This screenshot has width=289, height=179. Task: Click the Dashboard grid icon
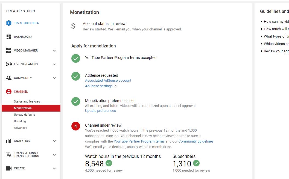[x=9, y=37]
